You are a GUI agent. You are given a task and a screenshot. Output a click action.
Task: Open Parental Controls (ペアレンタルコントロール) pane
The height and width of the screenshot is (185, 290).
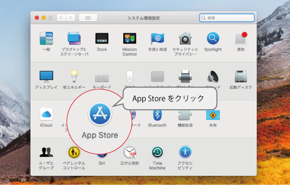74,152
